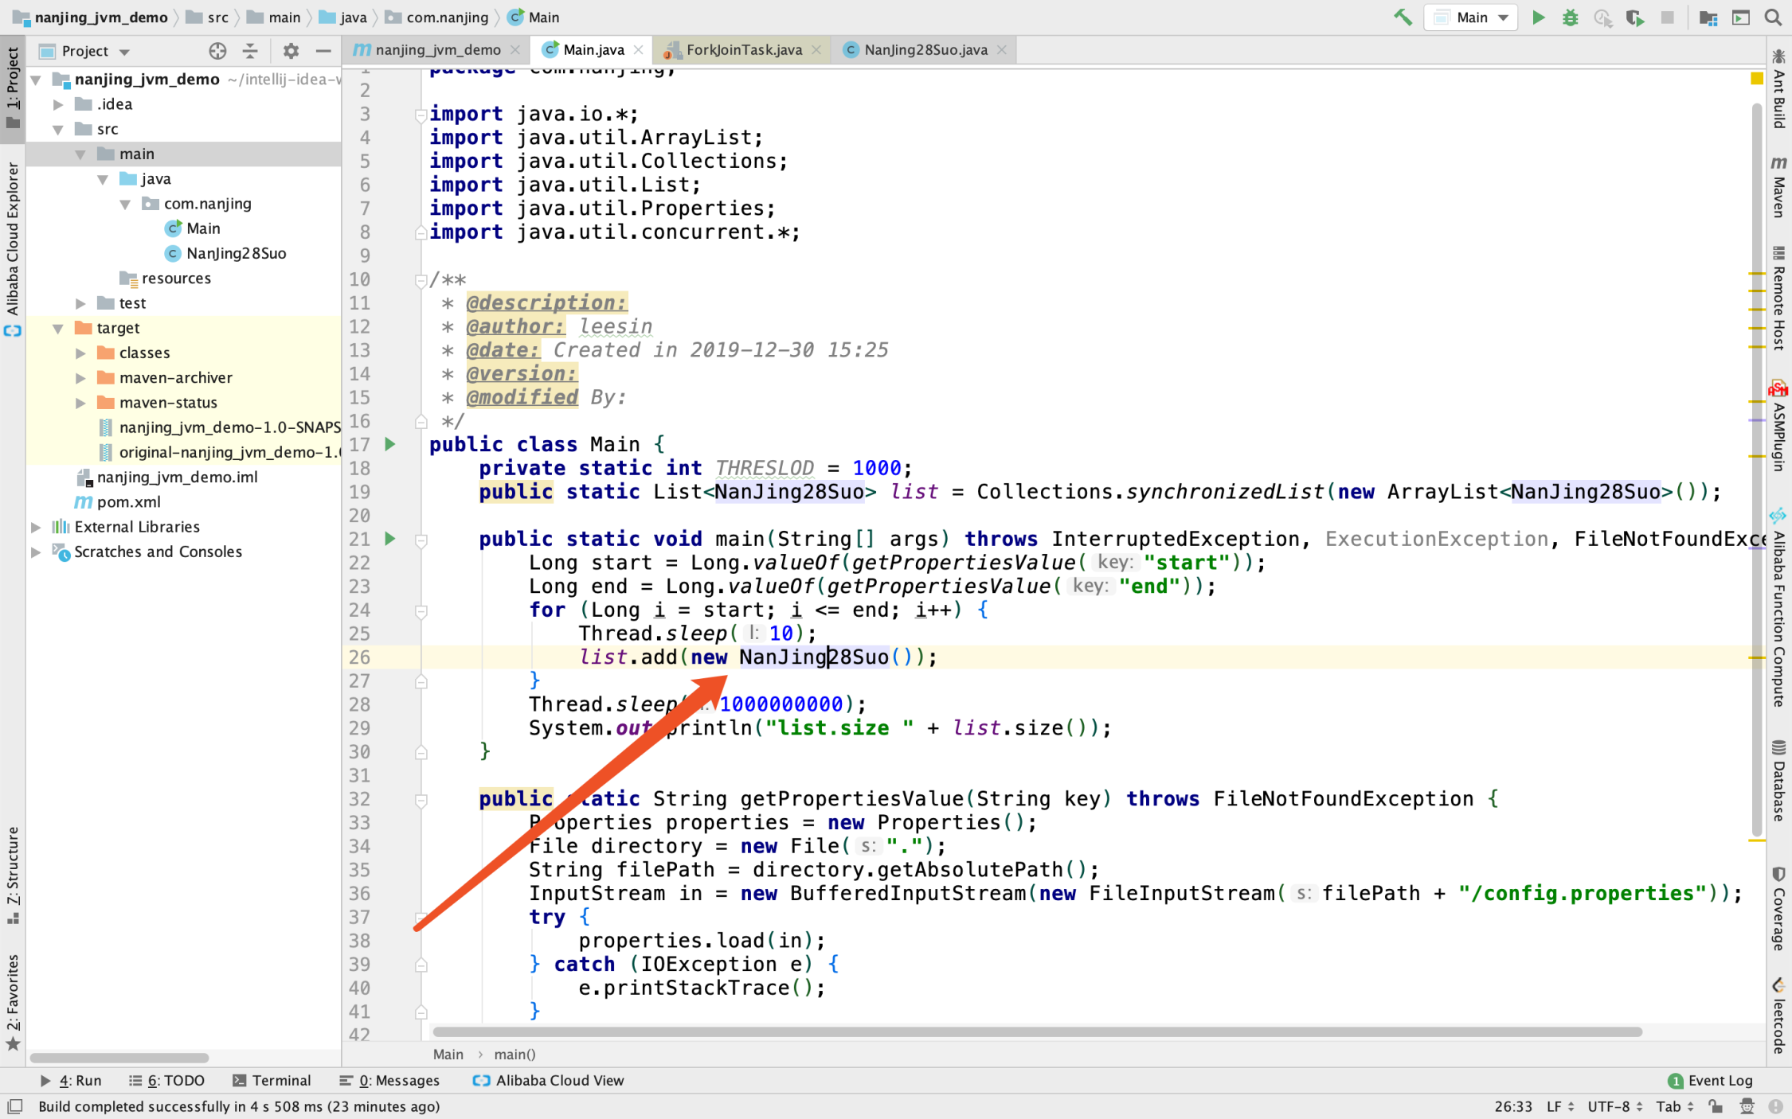The width and height of the screenshot is (1792, 1119).
Task: Open Project Structure from the toolbar
Action: (x=1708, y=18)
